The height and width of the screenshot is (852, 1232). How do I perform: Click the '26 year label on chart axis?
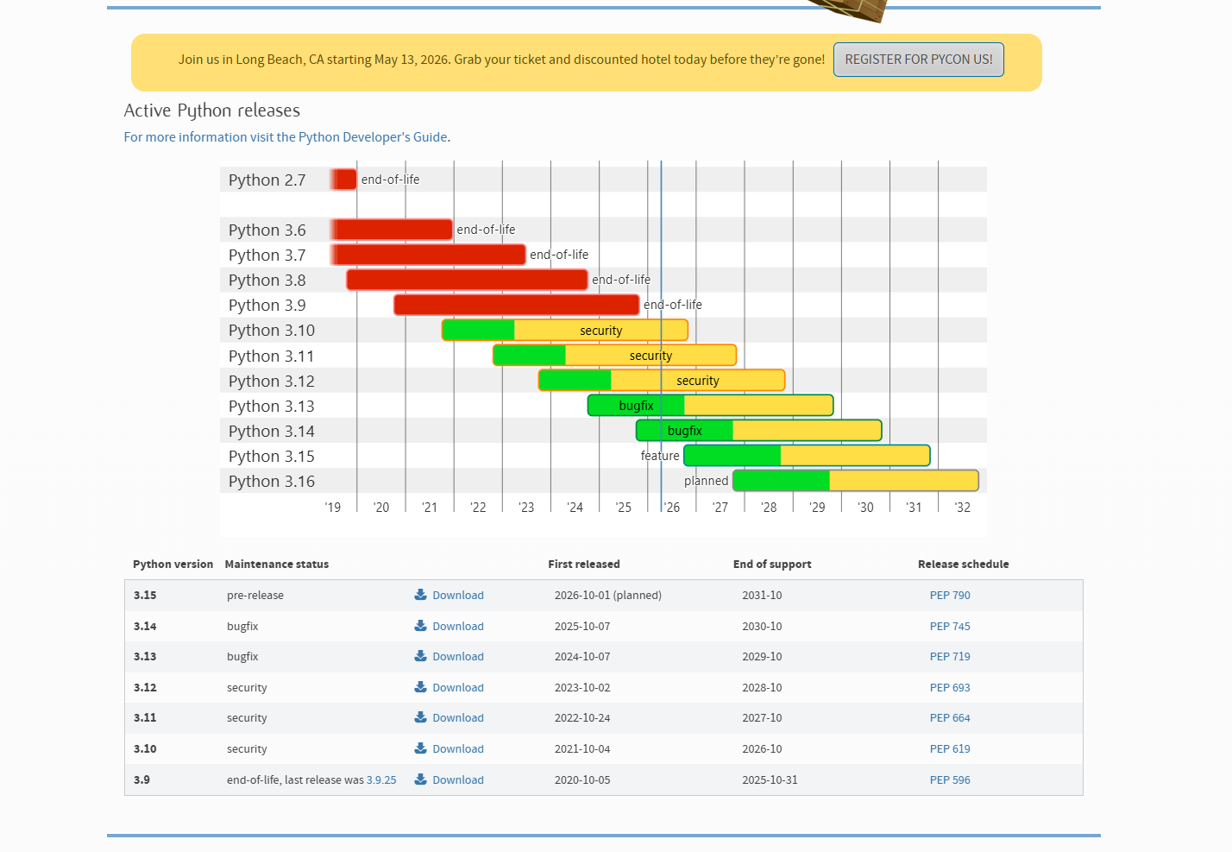[x=672, y=508]
